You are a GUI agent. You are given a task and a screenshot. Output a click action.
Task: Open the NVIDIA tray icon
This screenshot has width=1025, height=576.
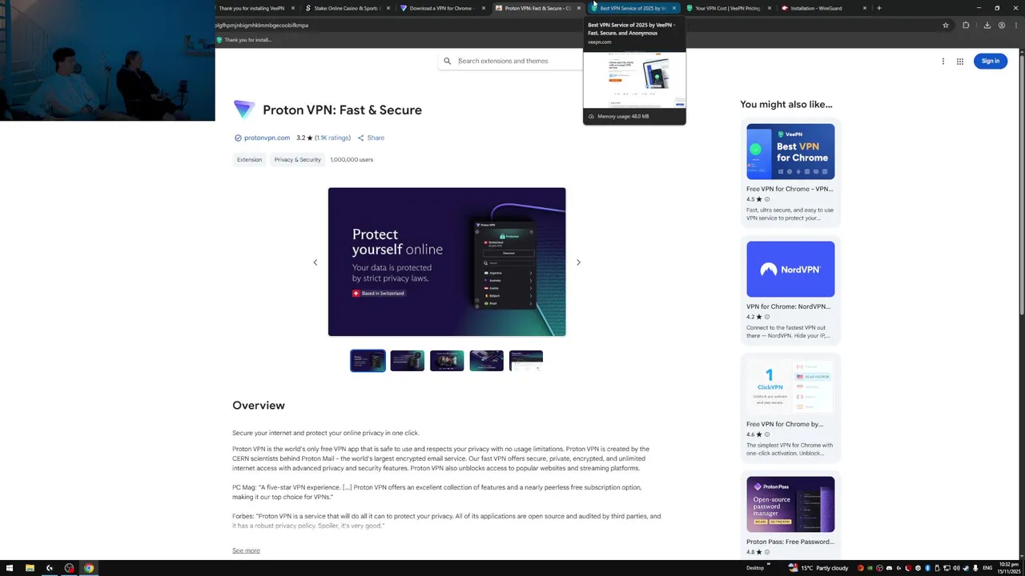(x=870, y=568)
